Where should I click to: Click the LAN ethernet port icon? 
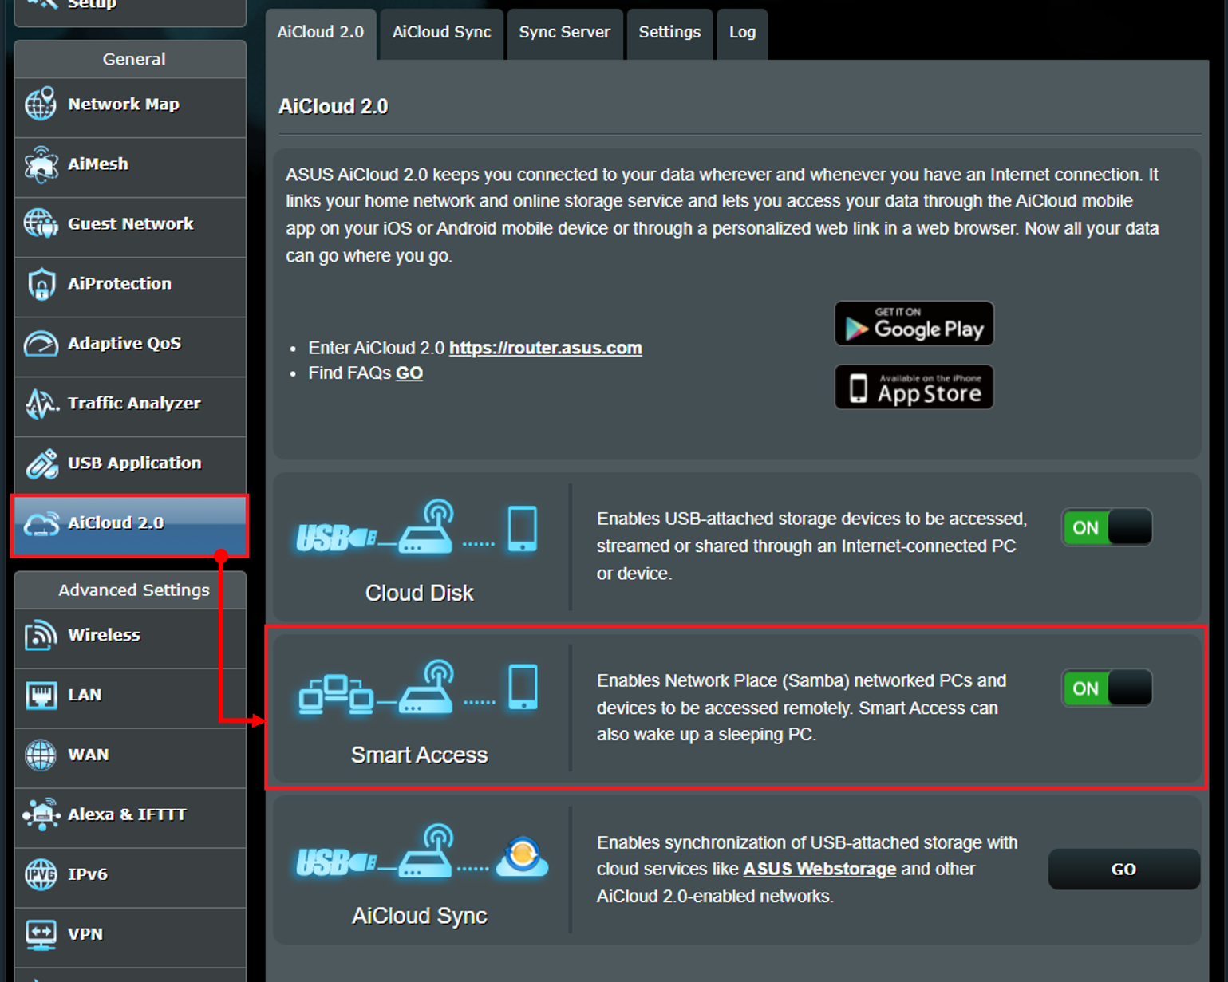[41, 696]
